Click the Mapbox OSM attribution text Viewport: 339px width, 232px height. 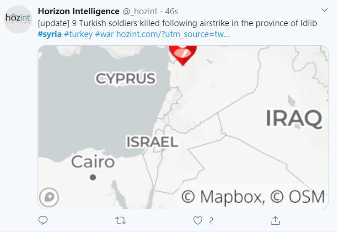[253, 197]
